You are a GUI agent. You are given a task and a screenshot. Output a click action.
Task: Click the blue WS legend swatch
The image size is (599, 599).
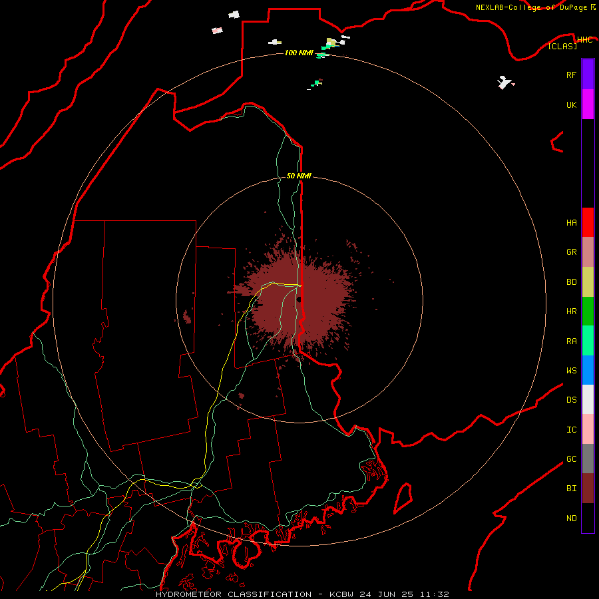tap(588, 370)
